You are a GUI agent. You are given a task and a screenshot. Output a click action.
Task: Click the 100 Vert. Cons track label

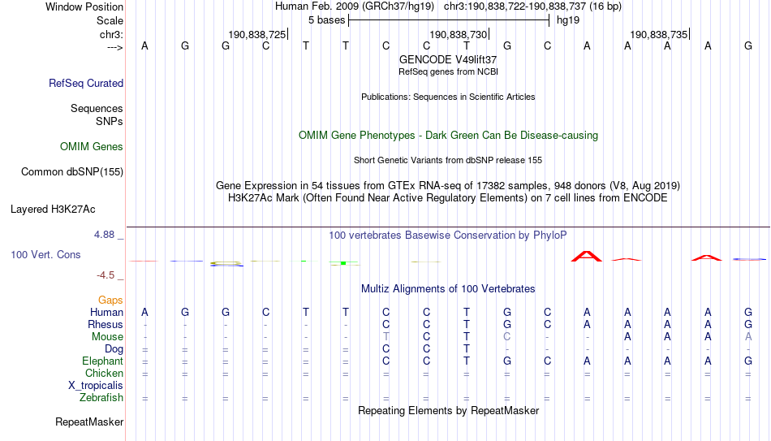point(45,254)
